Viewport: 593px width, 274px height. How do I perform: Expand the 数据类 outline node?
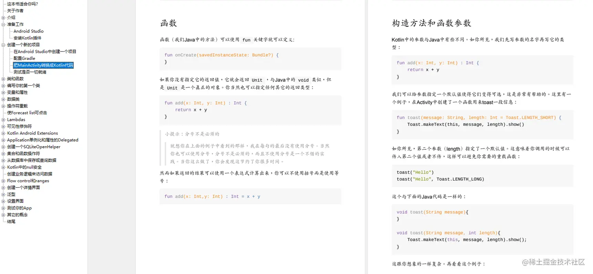(4, 99)
